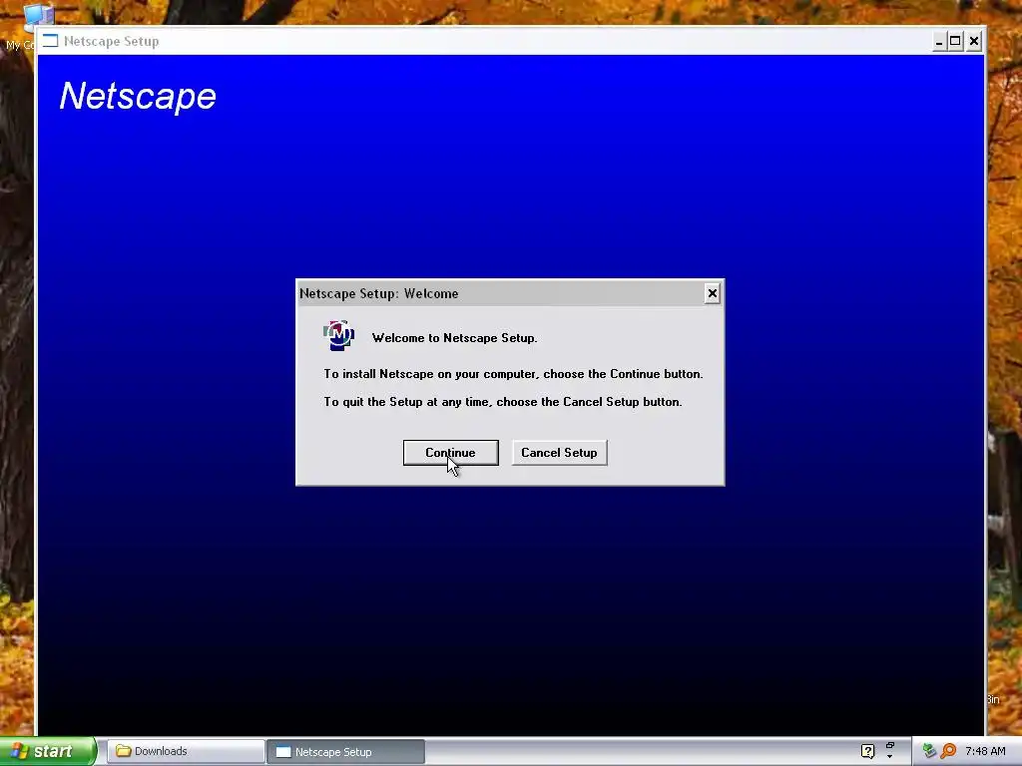The width and height of the screenshot is (1022, 766).
Task: Switch to Downloads folder in taskbar
Action: point(185,751)
